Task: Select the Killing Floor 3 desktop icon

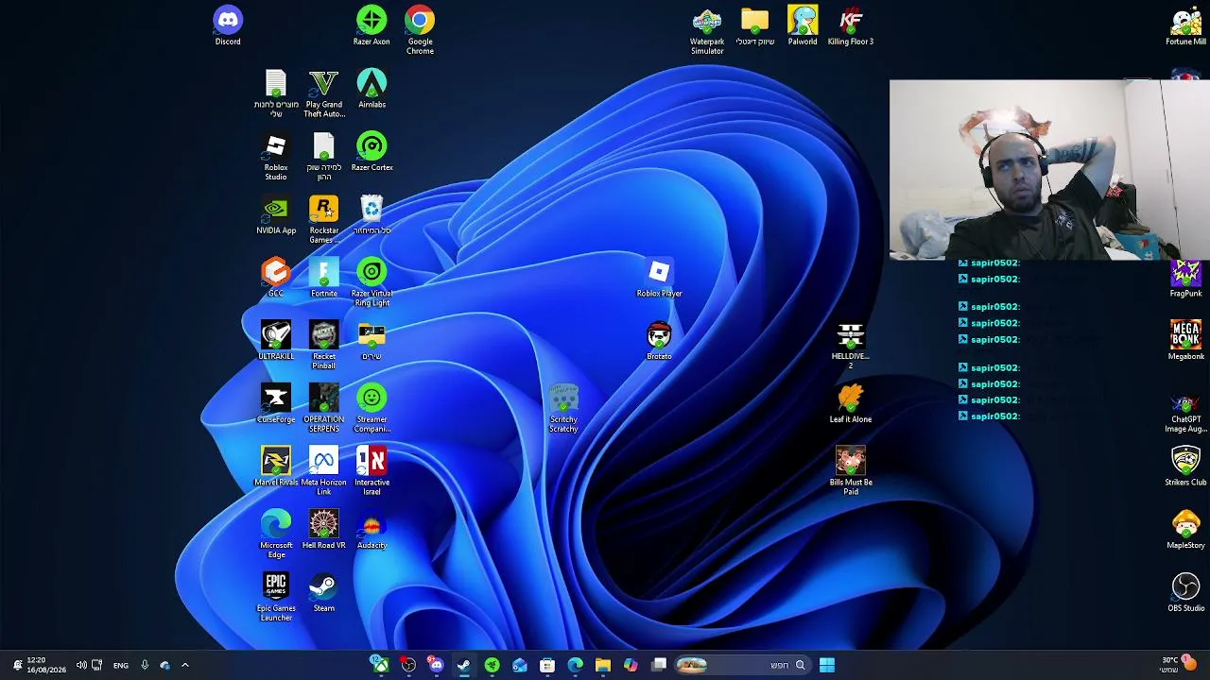Action: 851,26
